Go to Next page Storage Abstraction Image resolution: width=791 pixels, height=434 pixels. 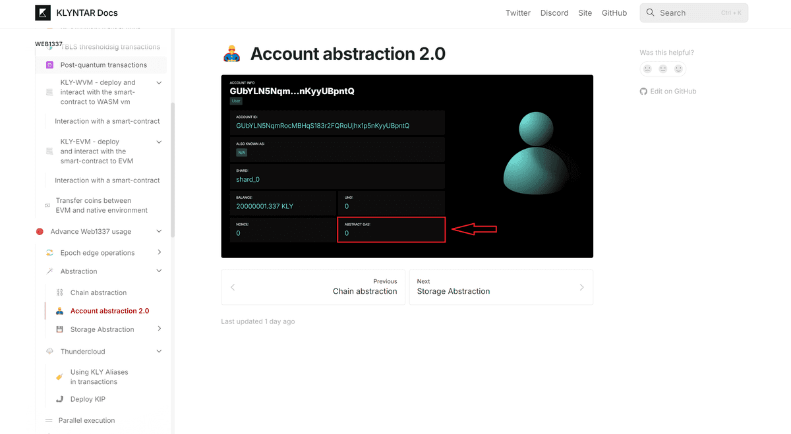pyautogui.click(x=501, y=287)
